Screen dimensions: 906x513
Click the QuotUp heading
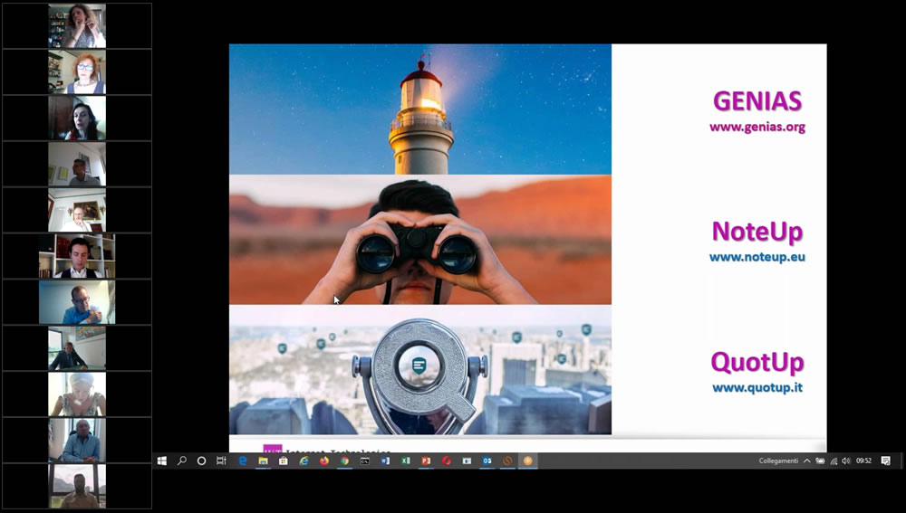pos(757,363)
